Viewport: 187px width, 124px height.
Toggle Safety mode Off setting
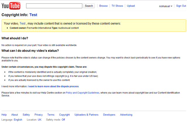tap(63, 120)
